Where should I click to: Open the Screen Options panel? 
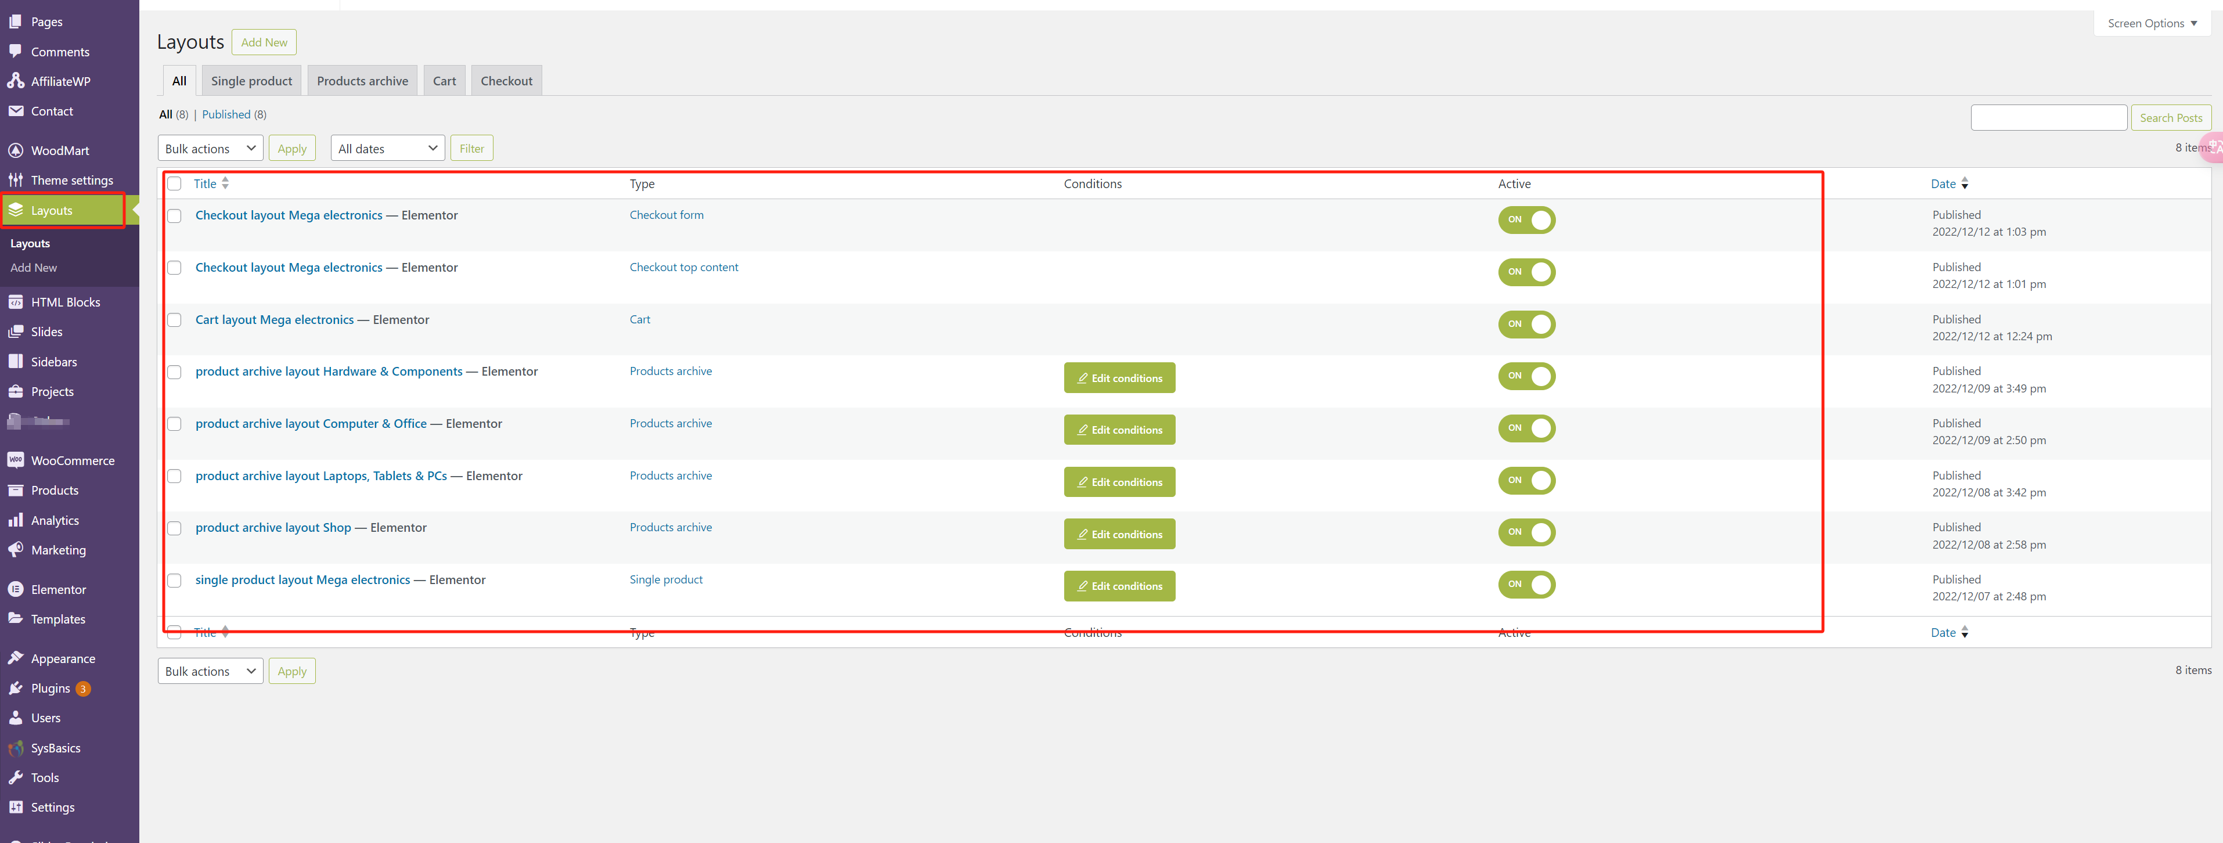coord(2150,23)
